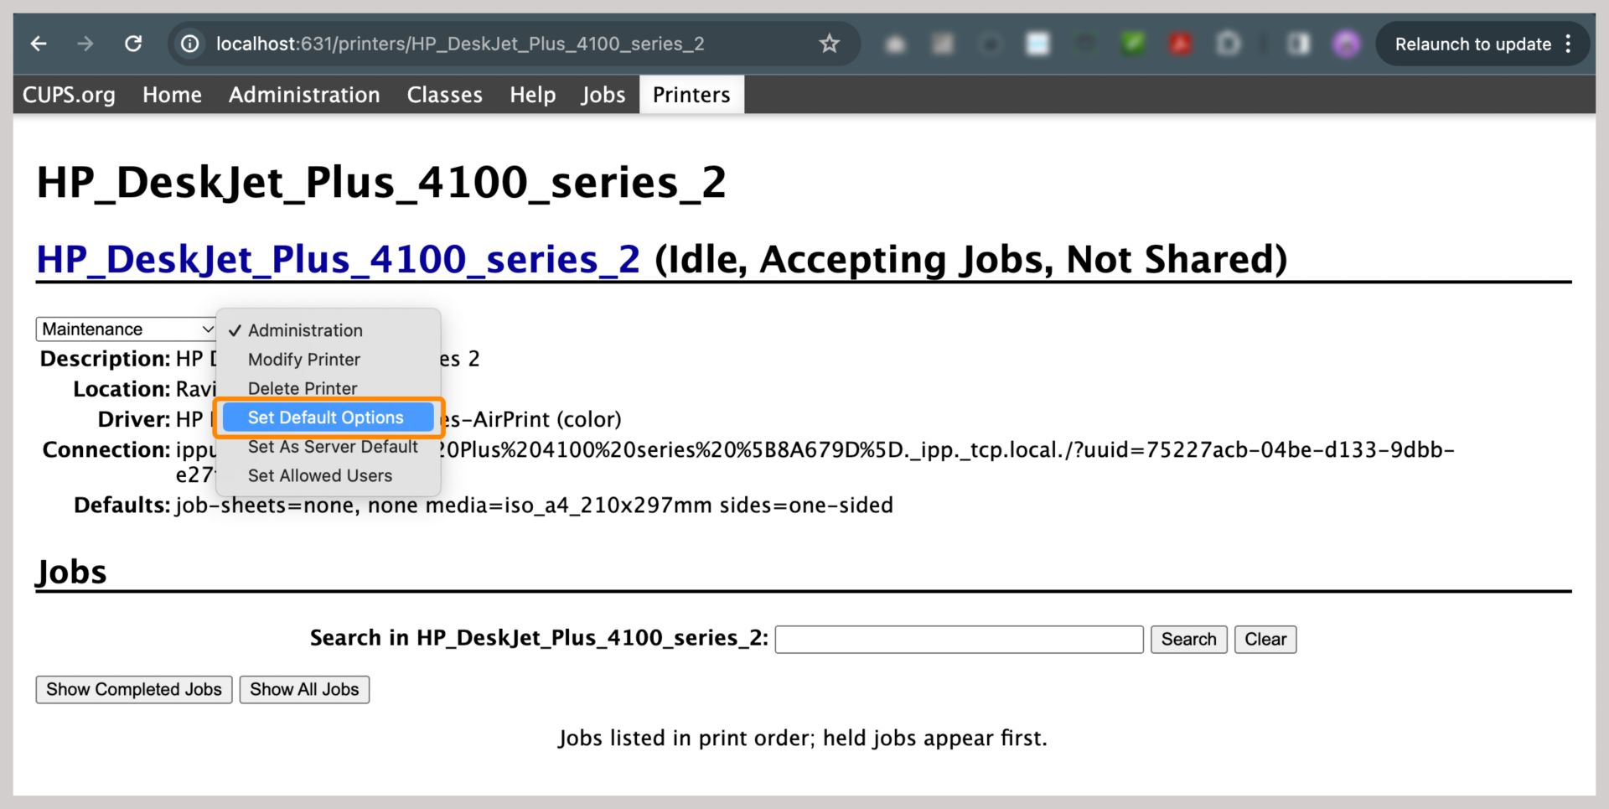Click the browser forward arrow
The width and height of the screenshot is (1609, 809).
(85, 44)
